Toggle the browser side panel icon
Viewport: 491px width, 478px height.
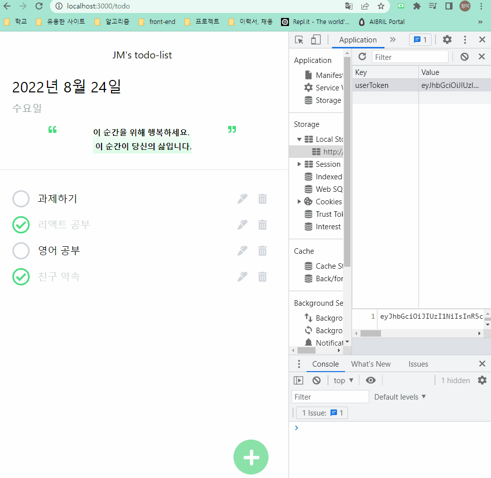point(448,6)
